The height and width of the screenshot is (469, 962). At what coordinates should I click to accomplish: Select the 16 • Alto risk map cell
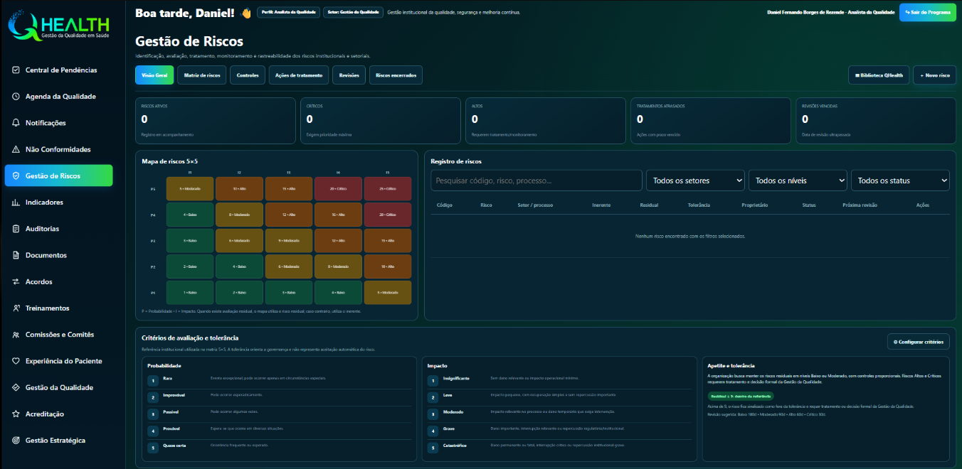tap(338, 215)
